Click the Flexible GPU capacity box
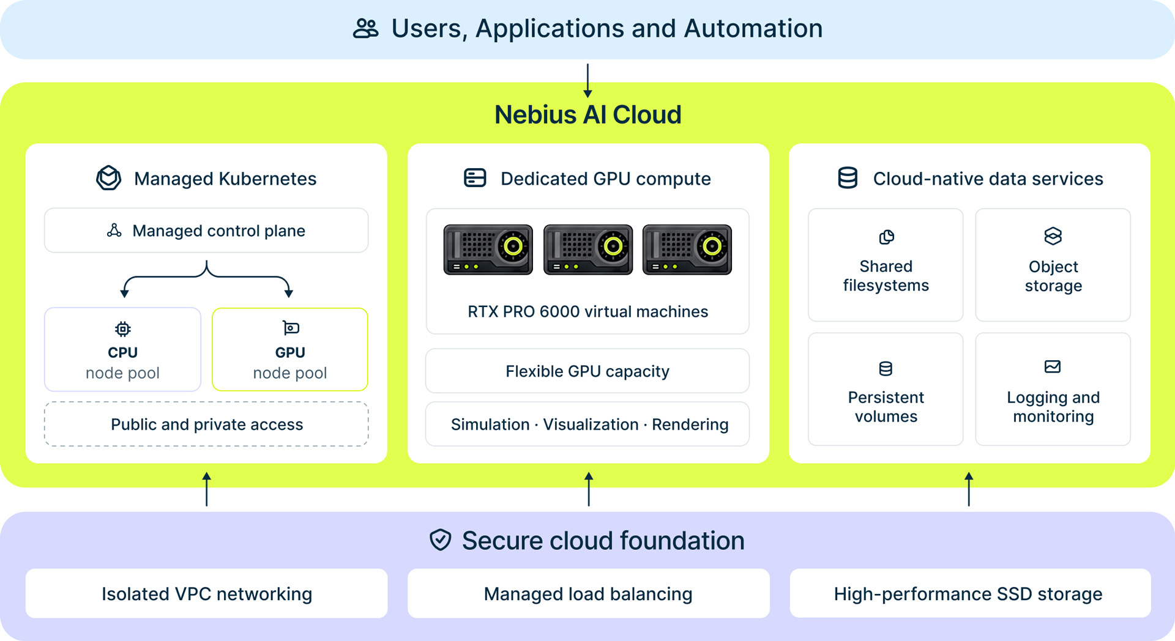This screenshot has height=641, width=1175. pos(587,371)
